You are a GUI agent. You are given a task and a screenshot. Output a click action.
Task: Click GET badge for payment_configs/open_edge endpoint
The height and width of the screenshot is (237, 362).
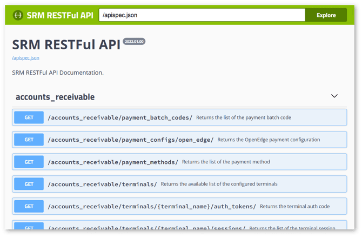pyautogui.click(x=29, y=140)
